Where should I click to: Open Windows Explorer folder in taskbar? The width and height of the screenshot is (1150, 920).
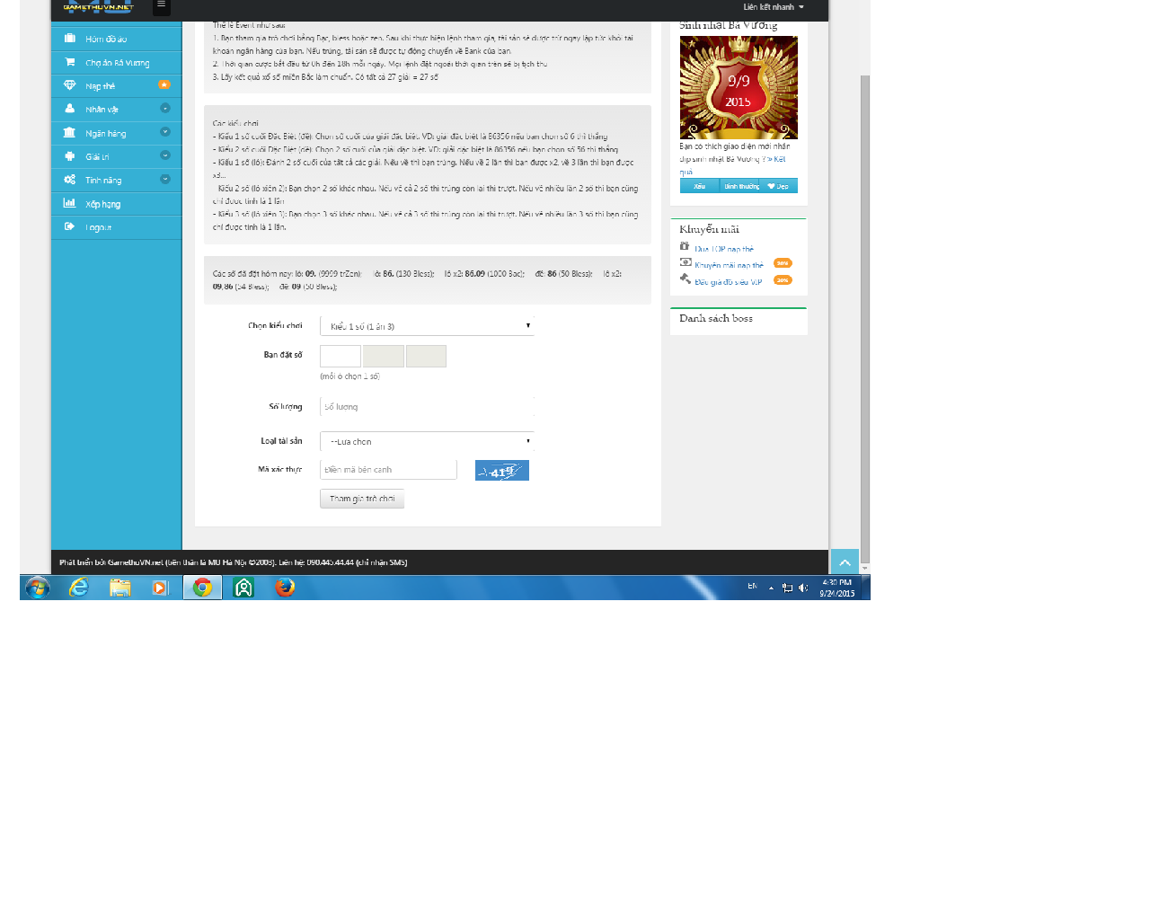click(x=119, y=588)
